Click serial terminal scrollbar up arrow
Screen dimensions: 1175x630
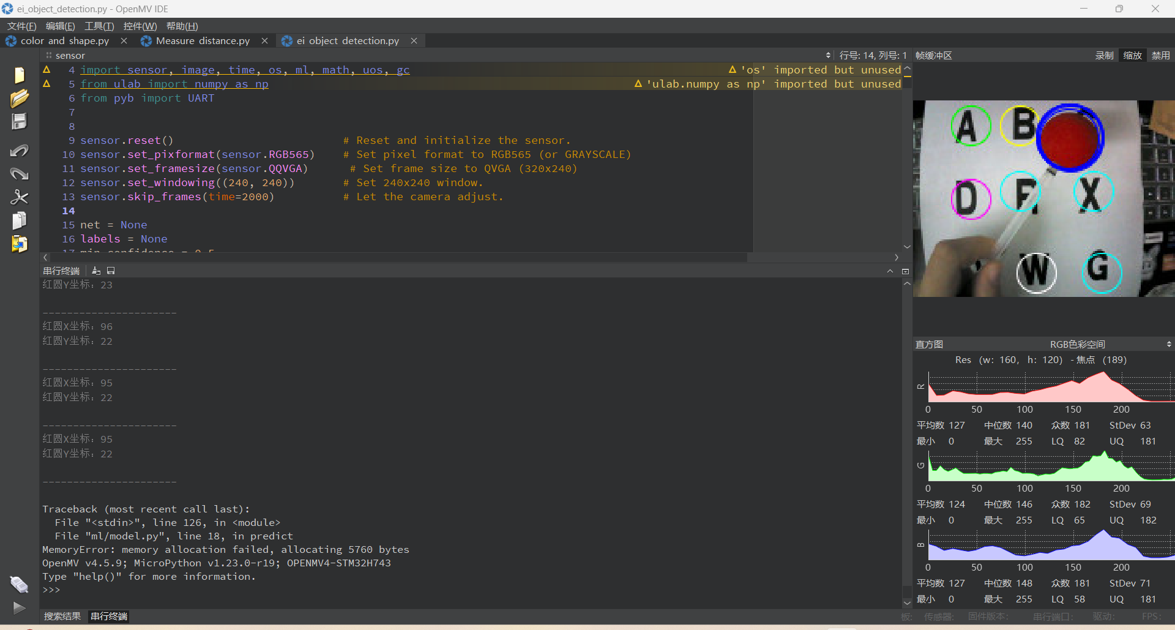click(x=908, y=283)
